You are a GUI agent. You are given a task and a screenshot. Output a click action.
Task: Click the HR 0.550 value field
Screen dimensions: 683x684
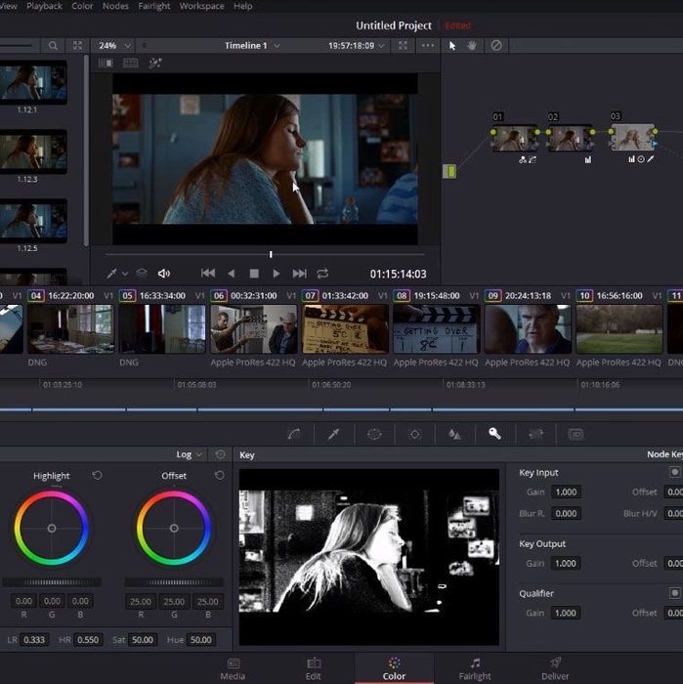(x=88, y=639)
